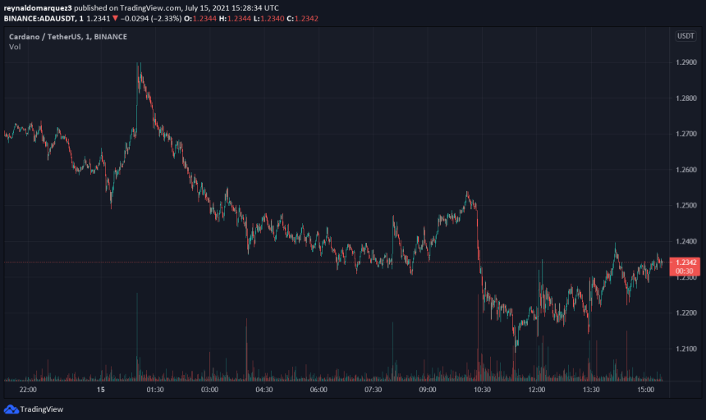Click the 1.2600 price axis label
Screen dimensions: 706x420
tap(685, 170)
